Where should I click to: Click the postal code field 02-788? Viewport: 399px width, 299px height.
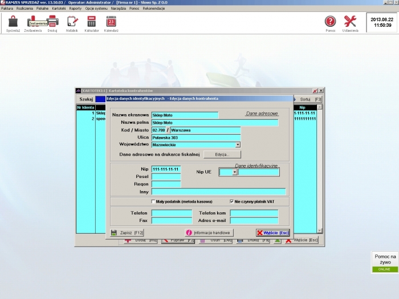click(158, 130)
